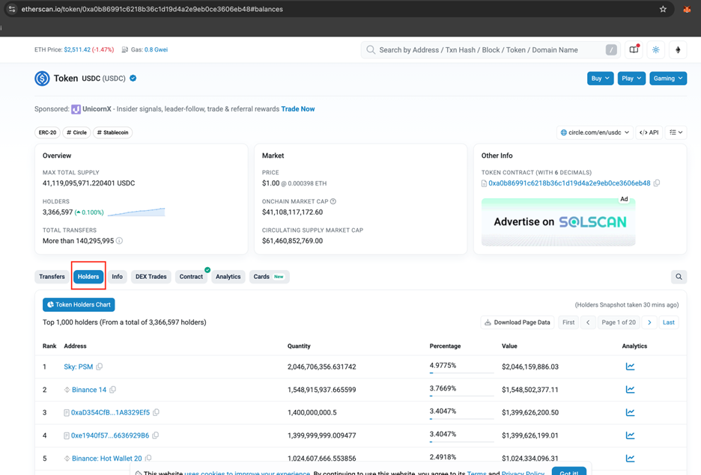
Task: Go to the previous holders page arrow
Action: click(588, 322)
